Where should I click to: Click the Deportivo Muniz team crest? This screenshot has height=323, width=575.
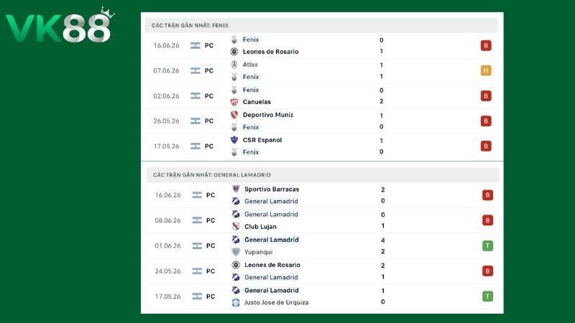click(x=234, y=115)
